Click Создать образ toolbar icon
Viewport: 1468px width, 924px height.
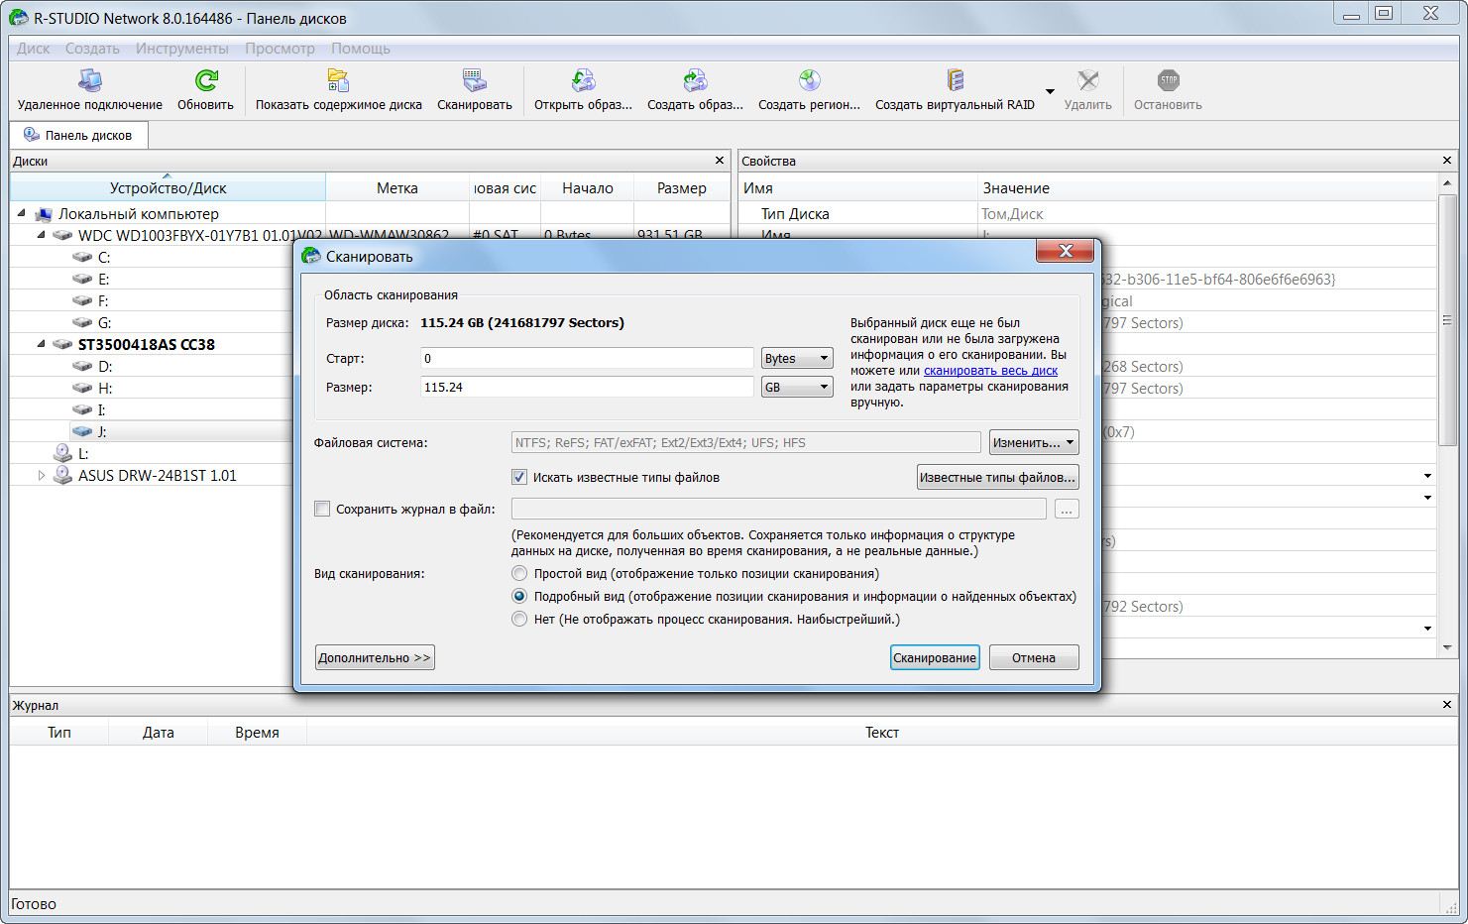coord(695,80)
